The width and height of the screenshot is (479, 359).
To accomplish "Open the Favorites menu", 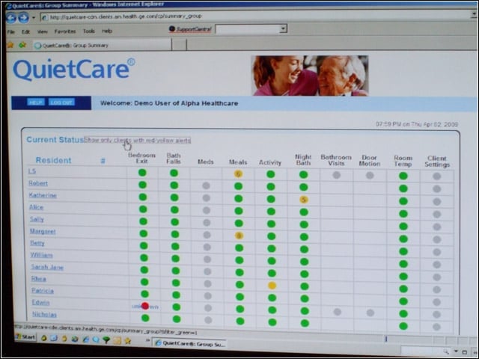I will tap(65, 31).
